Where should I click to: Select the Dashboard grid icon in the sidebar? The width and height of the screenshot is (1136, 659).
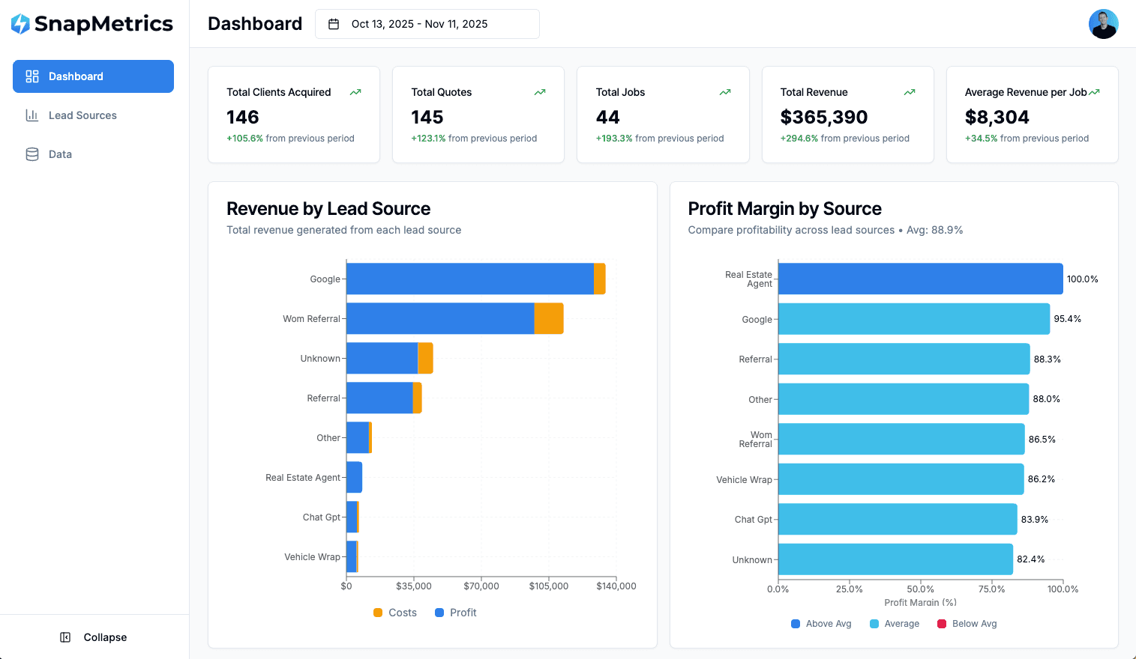31,76
